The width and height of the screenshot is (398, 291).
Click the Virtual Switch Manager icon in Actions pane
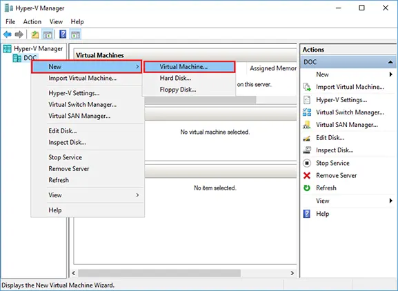pyautogui.click(x=307, y=112)
